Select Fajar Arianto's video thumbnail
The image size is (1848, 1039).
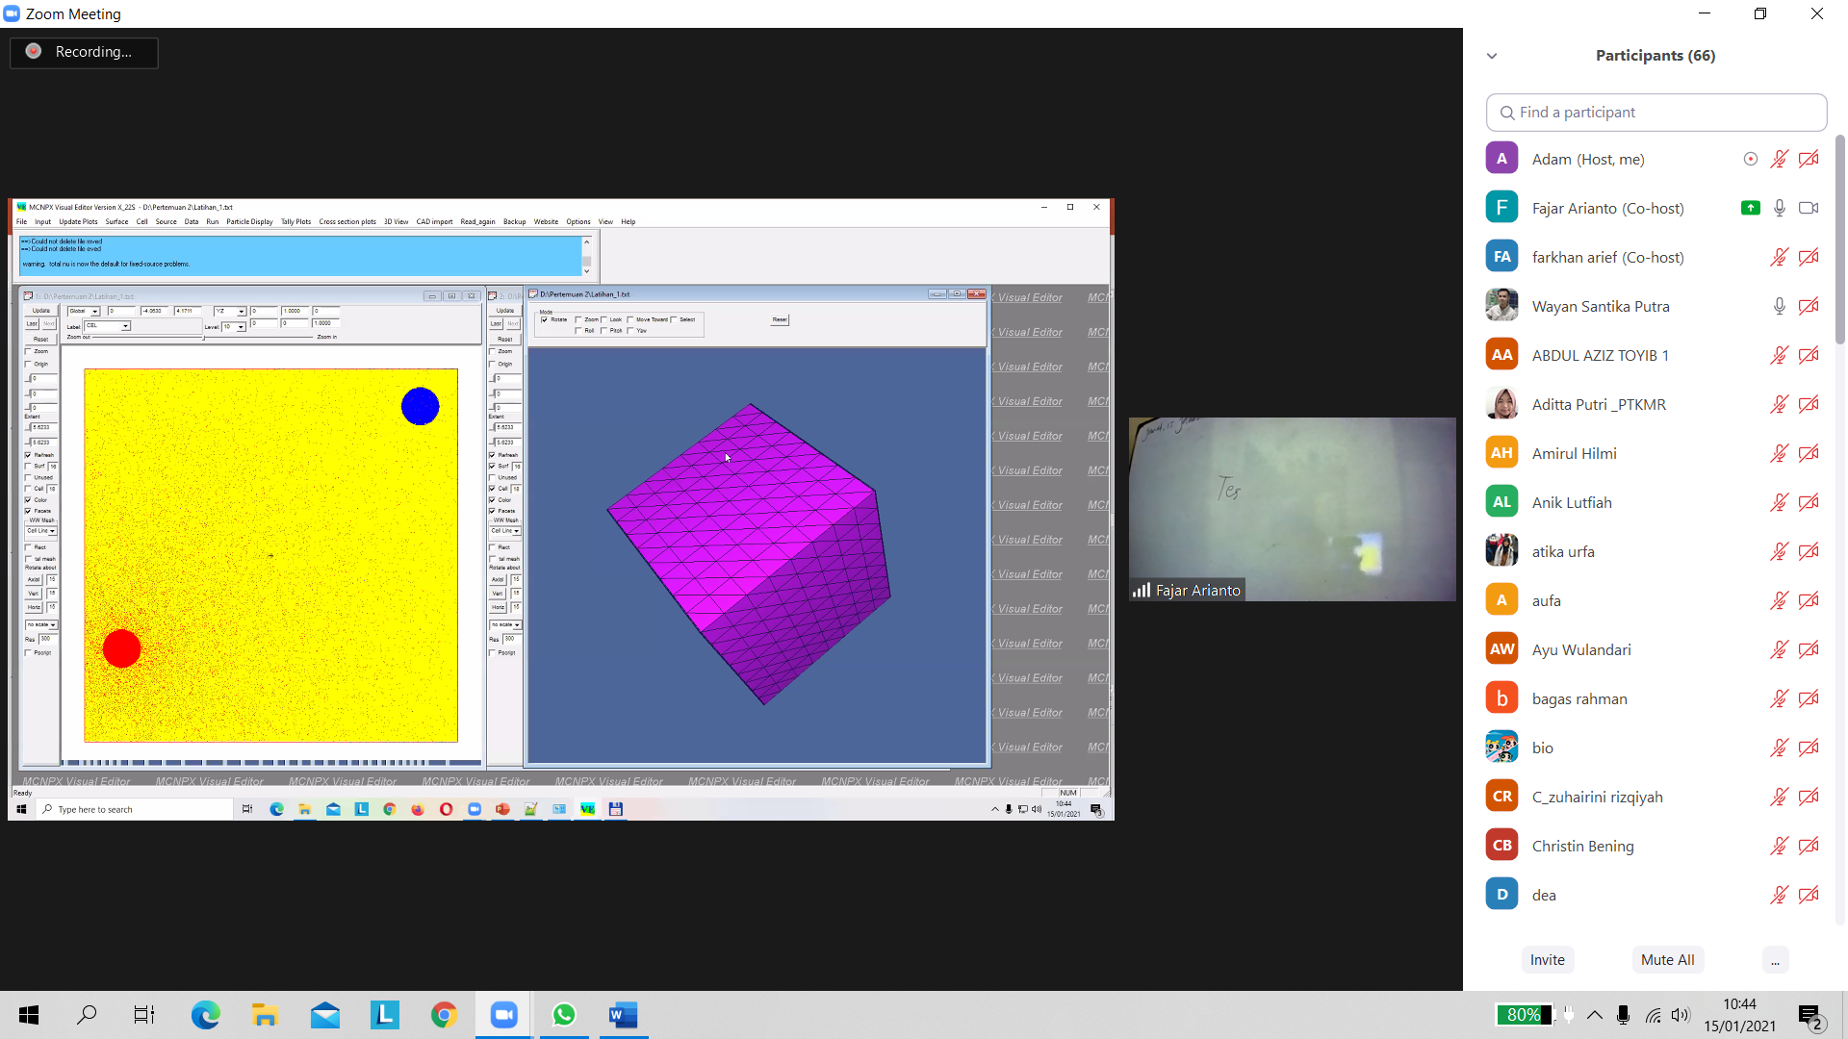coord(1292,509)
